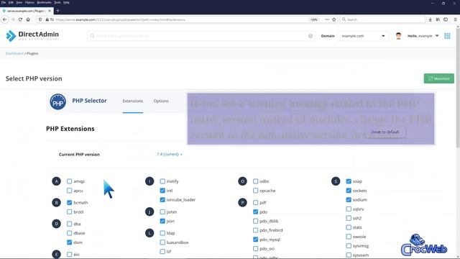Click the DirectAdmin search input field
Screen dimensions: 460x259
201,36
